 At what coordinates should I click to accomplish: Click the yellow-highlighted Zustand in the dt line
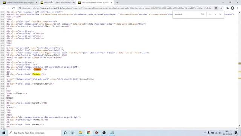(x=37, y=74)
